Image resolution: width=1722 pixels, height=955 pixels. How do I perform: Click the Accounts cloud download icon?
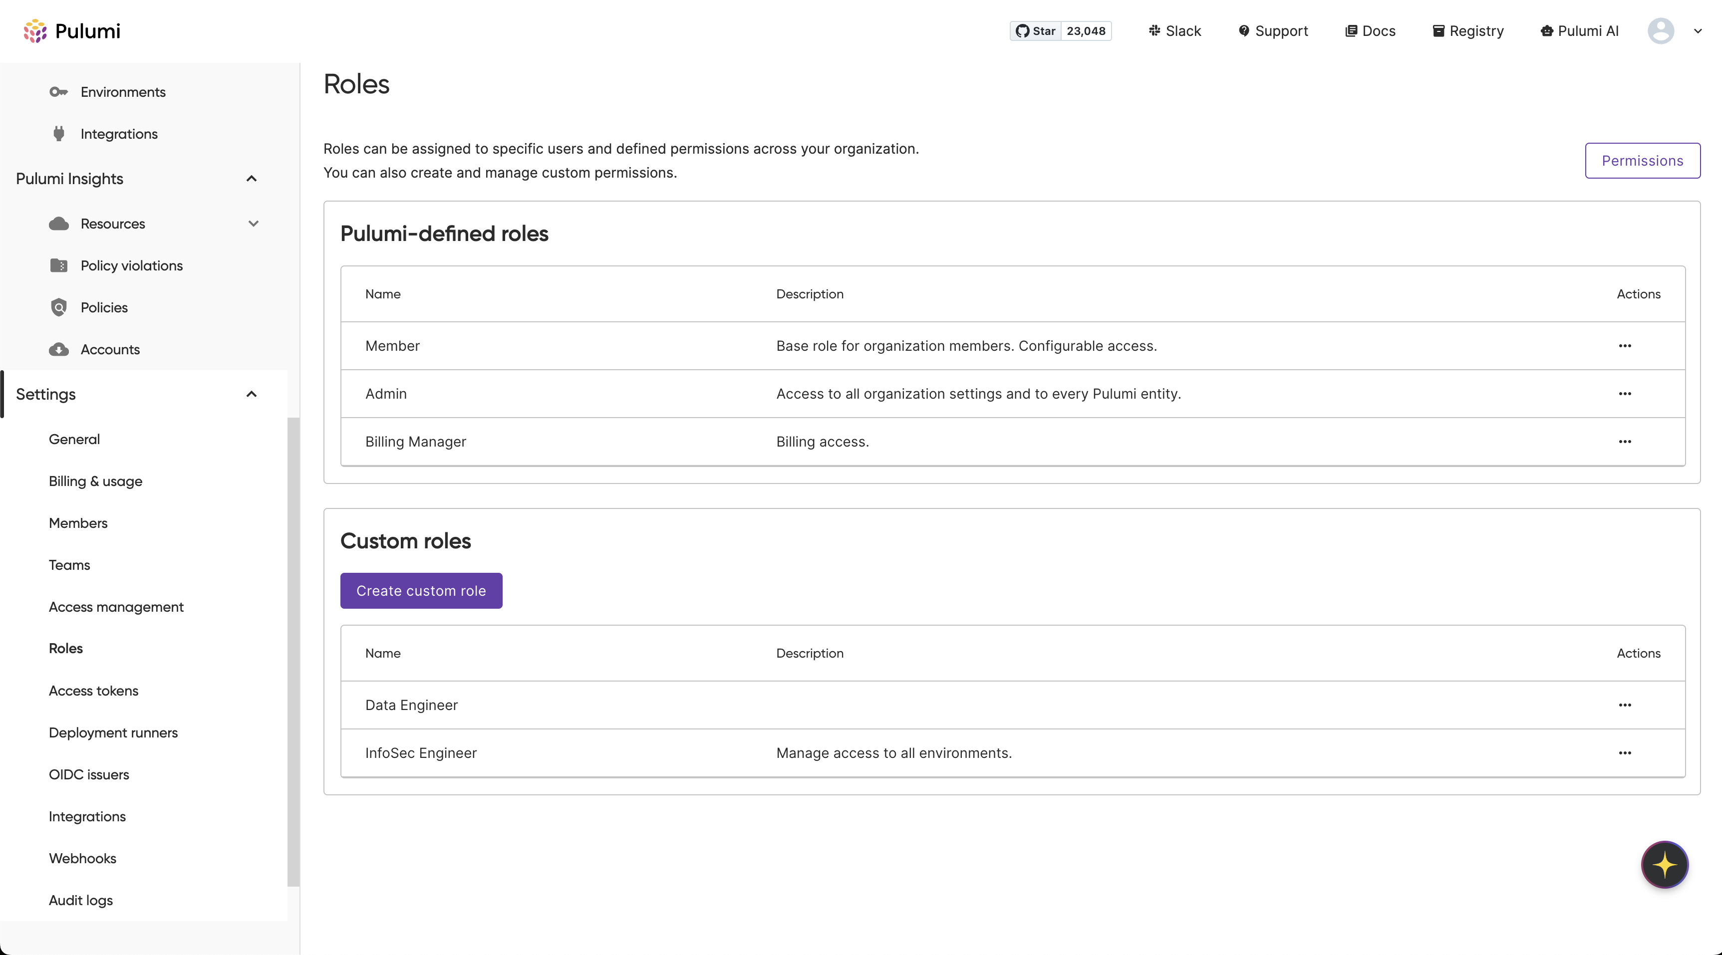pyautogui.click(x=59, y=350)
